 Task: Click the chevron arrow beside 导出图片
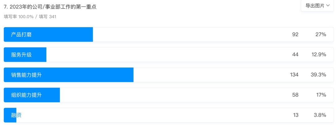(327, 6)
